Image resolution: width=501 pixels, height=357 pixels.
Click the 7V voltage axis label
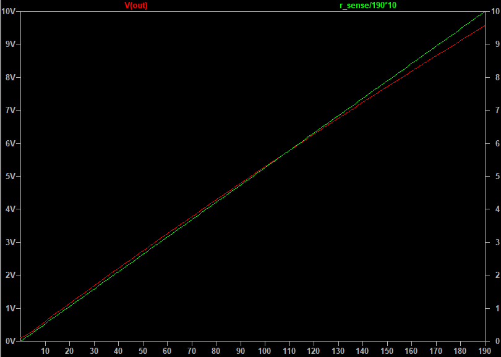coord(11,111)
